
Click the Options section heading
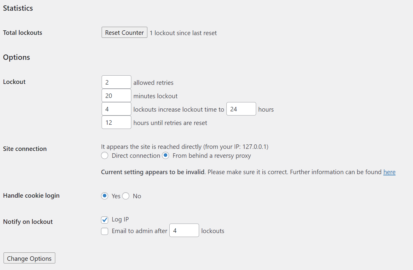(x=16, y=57)
